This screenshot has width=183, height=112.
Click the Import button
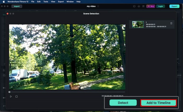pos(17,6)
